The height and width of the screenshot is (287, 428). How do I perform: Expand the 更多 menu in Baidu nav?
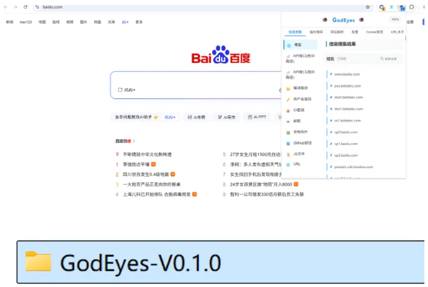click(x=139, y=22)
